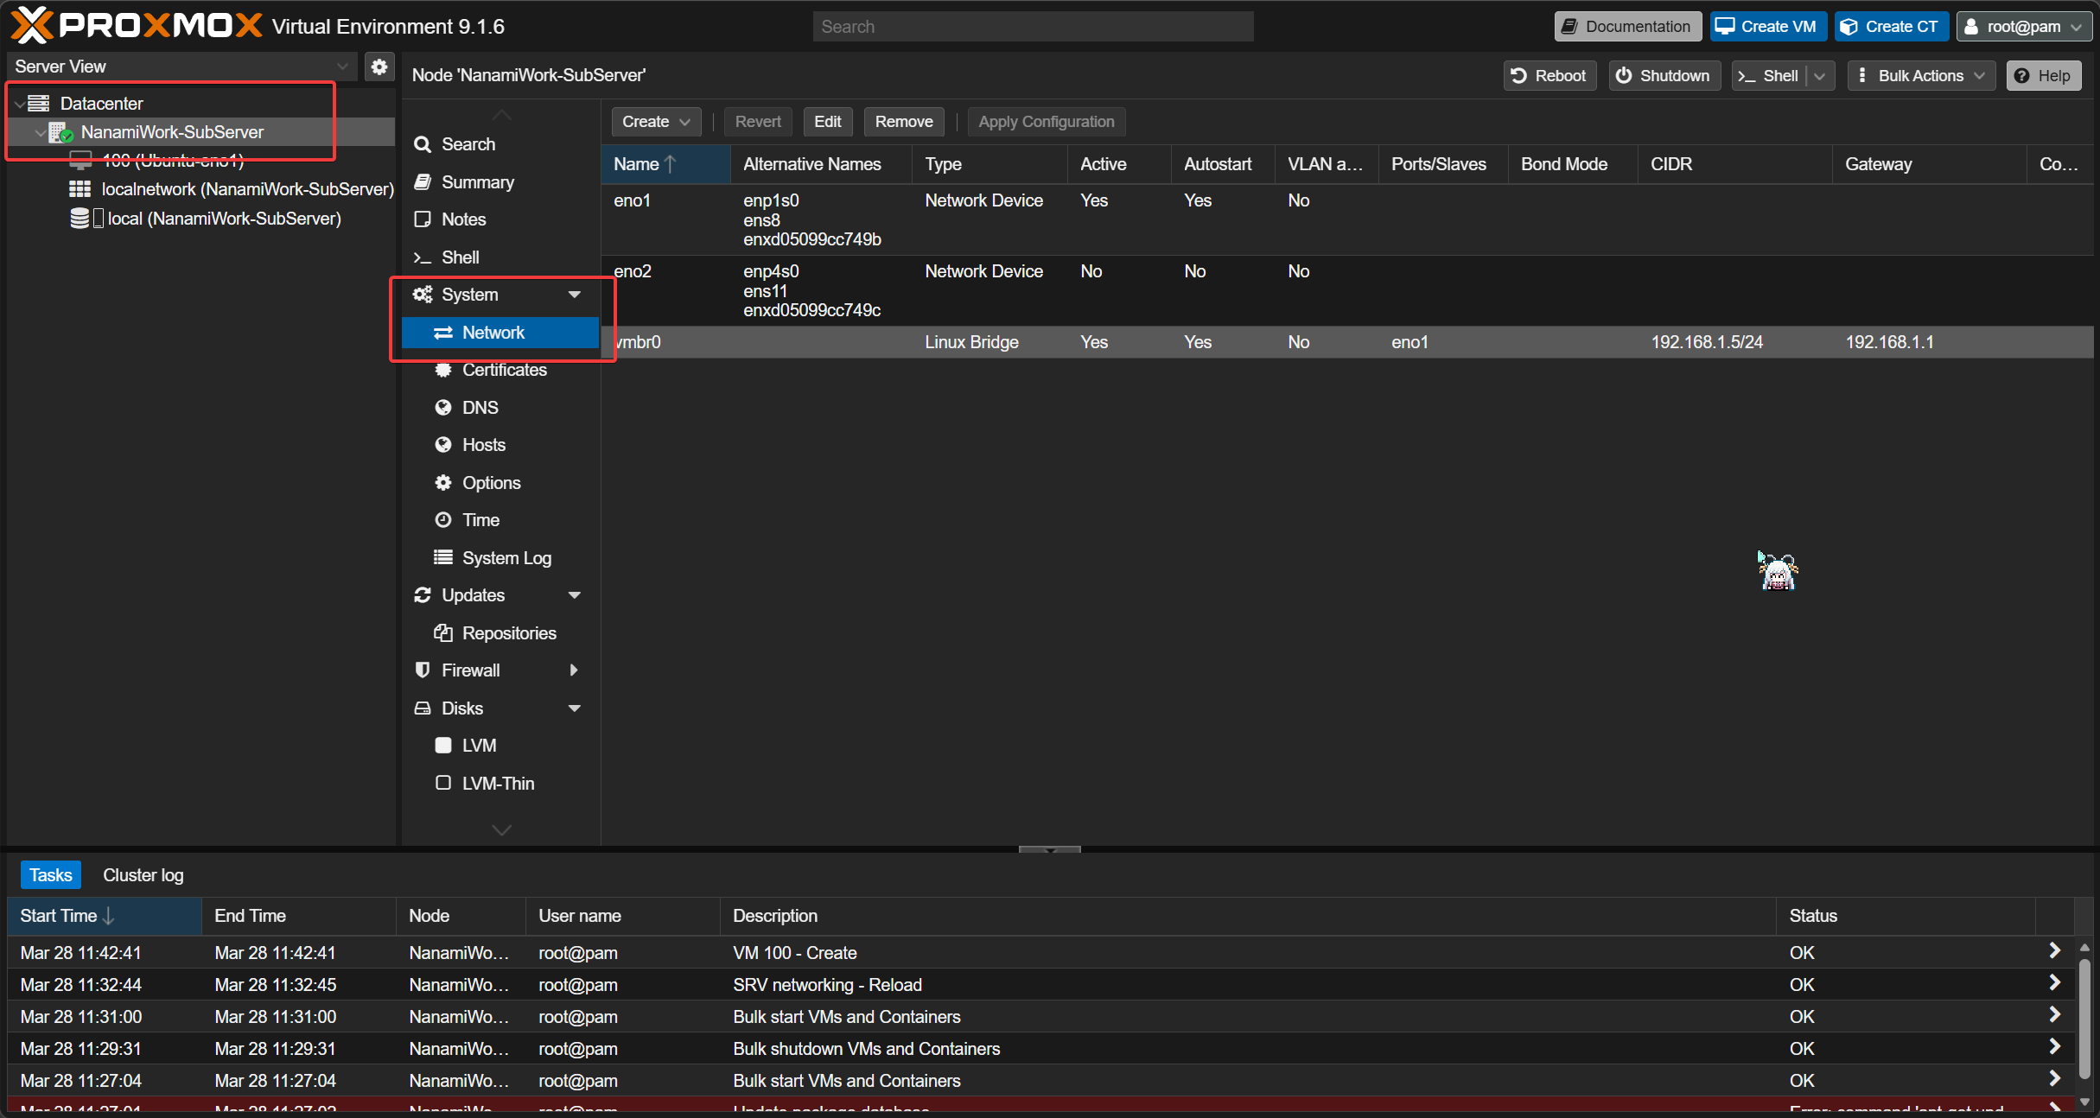
Task: Collapse the Disks section arrow
Action: [575, 708]
